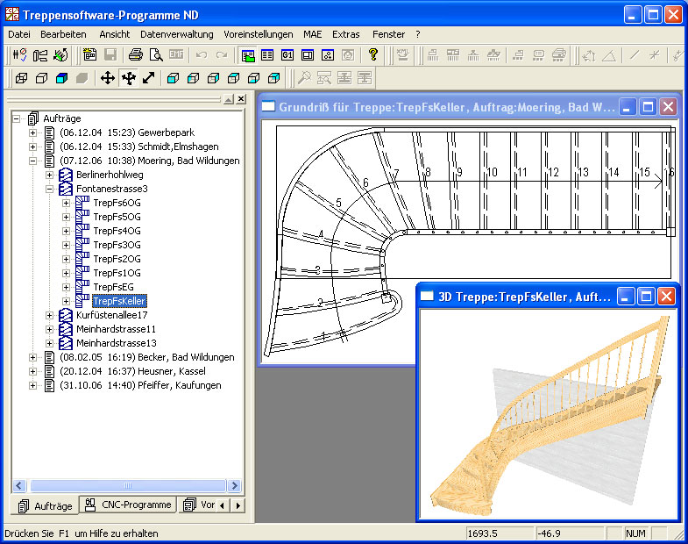Expand the Gewerbepark order node
Viewport: 688px width, 544px height.
[33, 132]
